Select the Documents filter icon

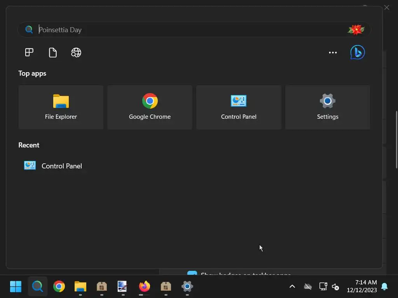coord(52,52)
